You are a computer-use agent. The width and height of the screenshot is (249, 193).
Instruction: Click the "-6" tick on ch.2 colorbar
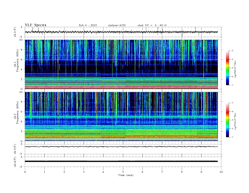(x=232, y=129)
